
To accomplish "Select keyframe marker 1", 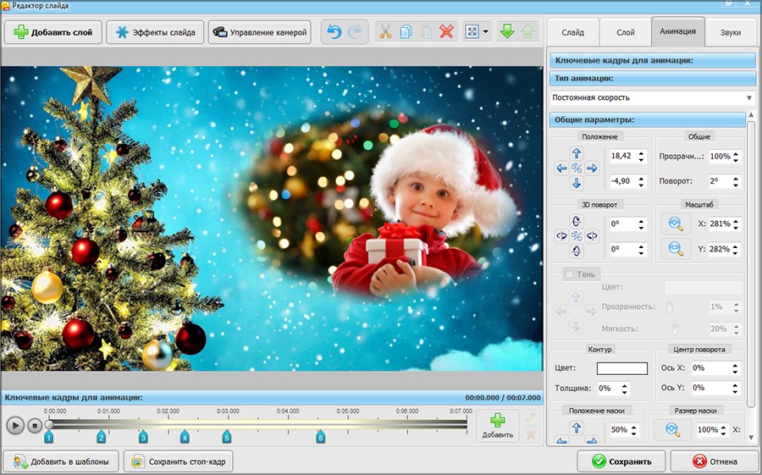I will 48,437.
